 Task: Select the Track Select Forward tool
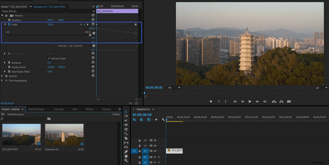pyautogui.click(x=126, y=116)
